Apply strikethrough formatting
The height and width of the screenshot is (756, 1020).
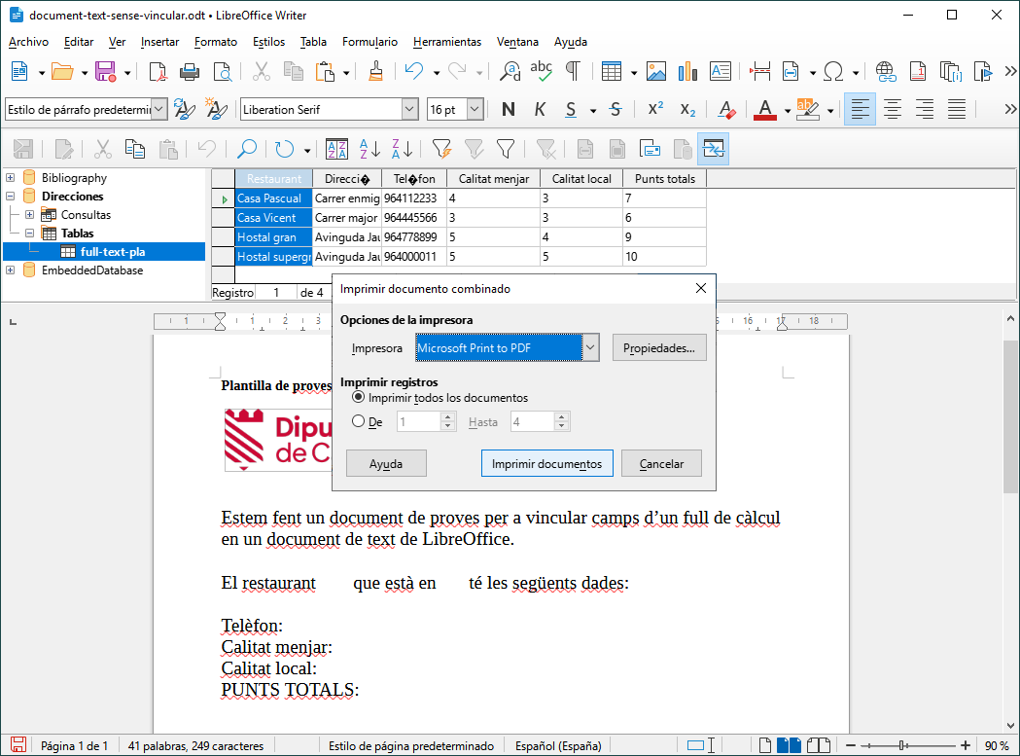pos(616,109)
